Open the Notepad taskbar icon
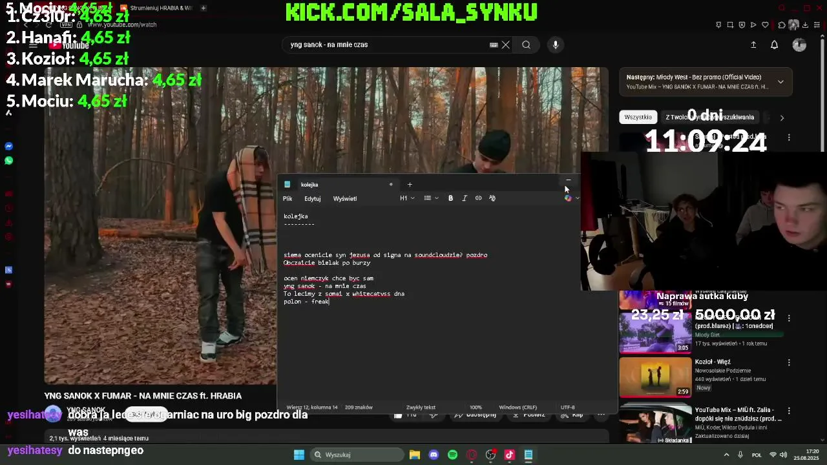 pyautogui.click(x=528, y=455)
